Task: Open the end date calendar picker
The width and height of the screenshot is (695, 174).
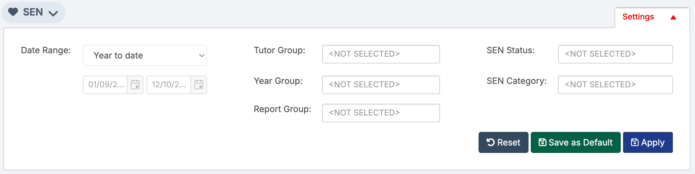Action: pos(199,85)
